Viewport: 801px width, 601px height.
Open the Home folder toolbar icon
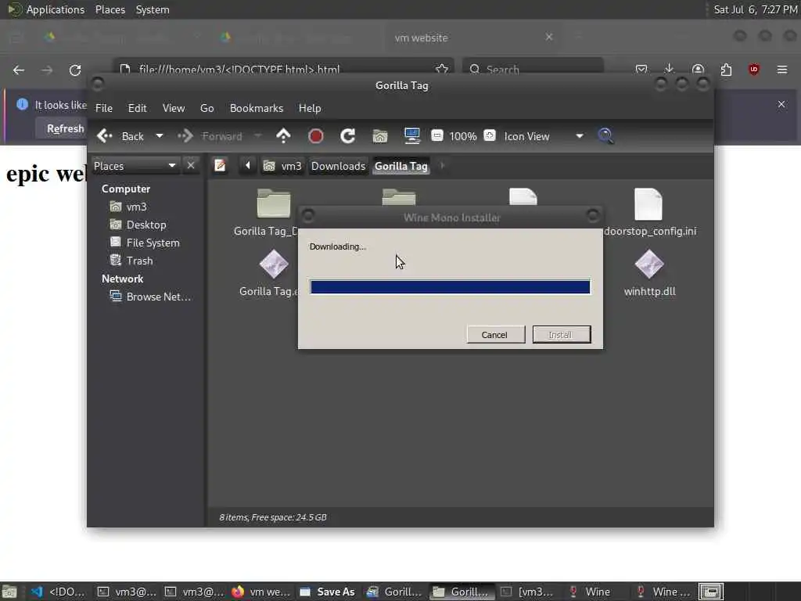[x=380, y=136]
